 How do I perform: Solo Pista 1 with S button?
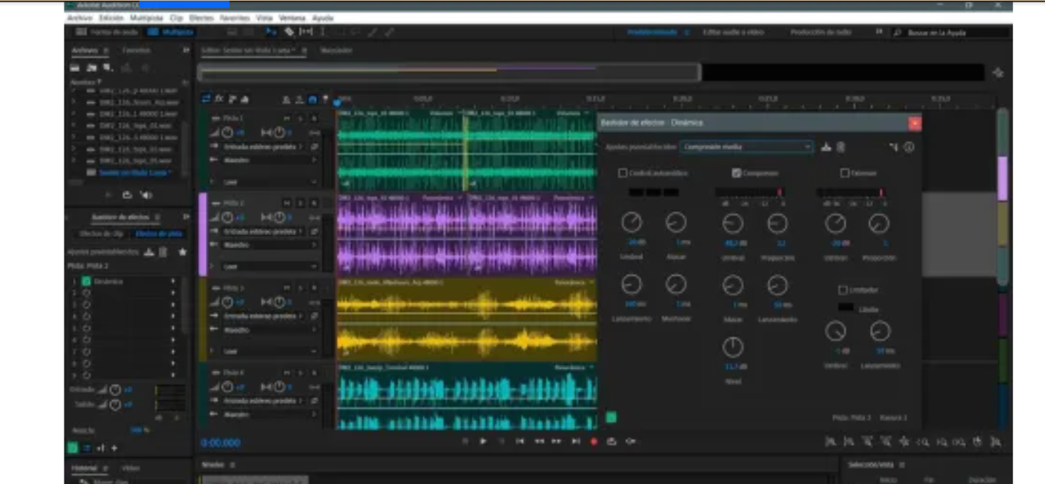300,119
